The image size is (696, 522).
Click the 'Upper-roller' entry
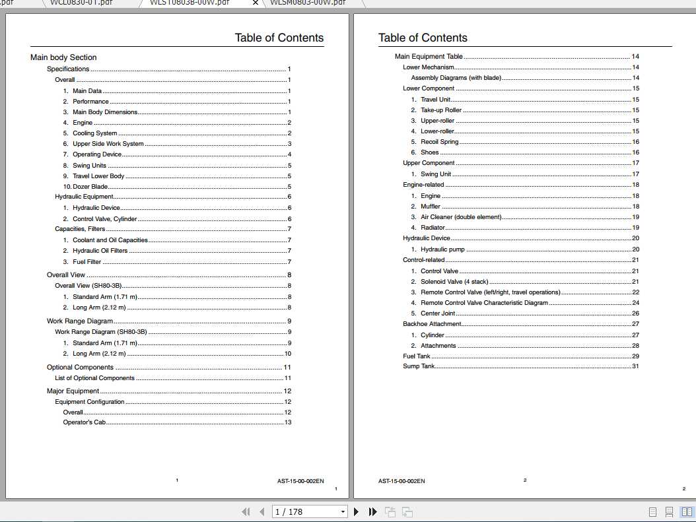click(x=525, y=121)
